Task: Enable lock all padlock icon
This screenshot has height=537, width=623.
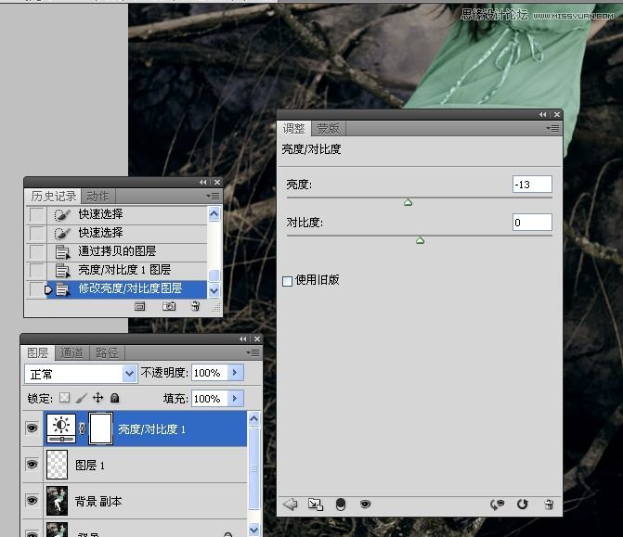Action: coord(114,397)
